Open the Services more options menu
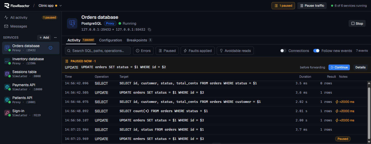Image resolution: width=371 pixels, height=144 pixels. [x=55, y=38]
